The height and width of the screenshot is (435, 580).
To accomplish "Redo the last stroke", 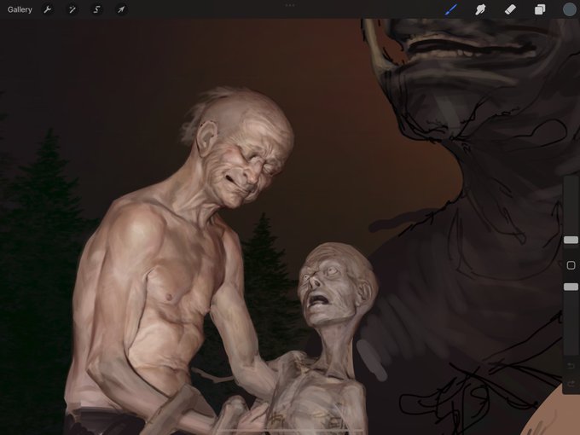I will [x=571, y=384].
